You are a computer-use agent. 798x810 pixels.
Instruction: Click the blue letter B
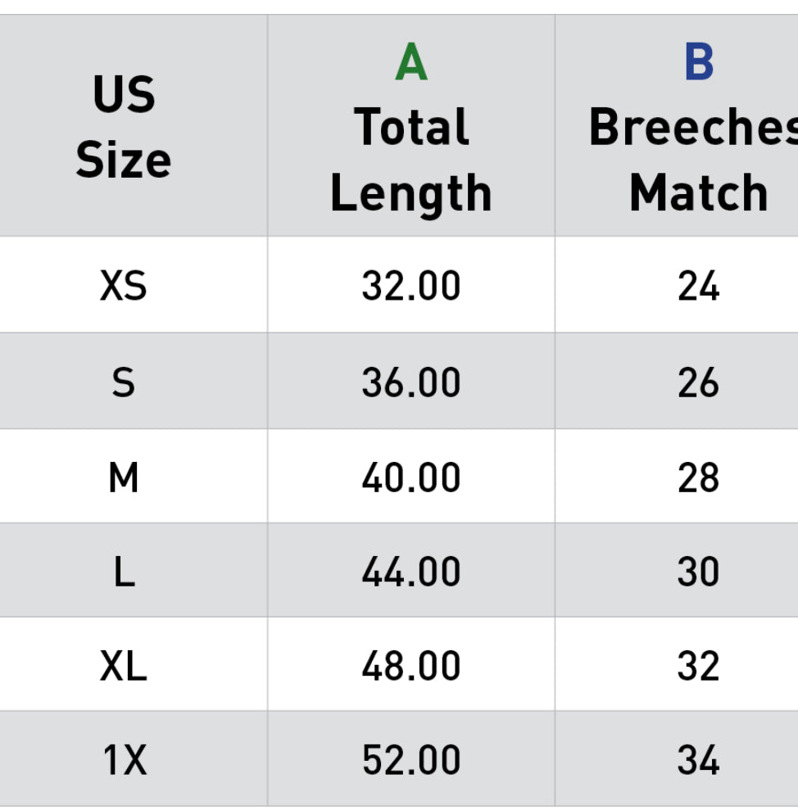698,63
